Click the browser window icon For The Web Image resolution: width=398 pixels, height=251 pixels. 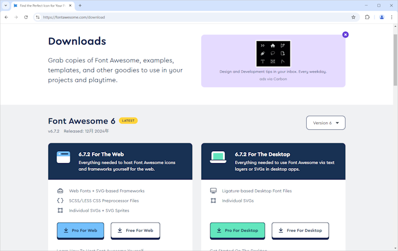click(63, 157)
